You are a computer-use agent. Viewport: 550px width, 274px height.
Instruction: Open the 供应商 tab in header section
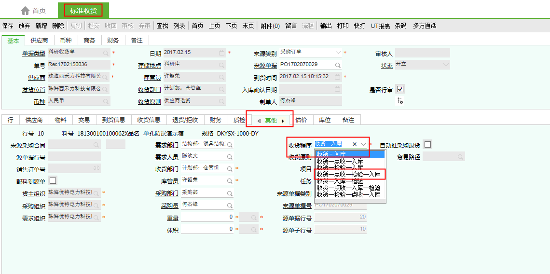[x=39, y=41]
